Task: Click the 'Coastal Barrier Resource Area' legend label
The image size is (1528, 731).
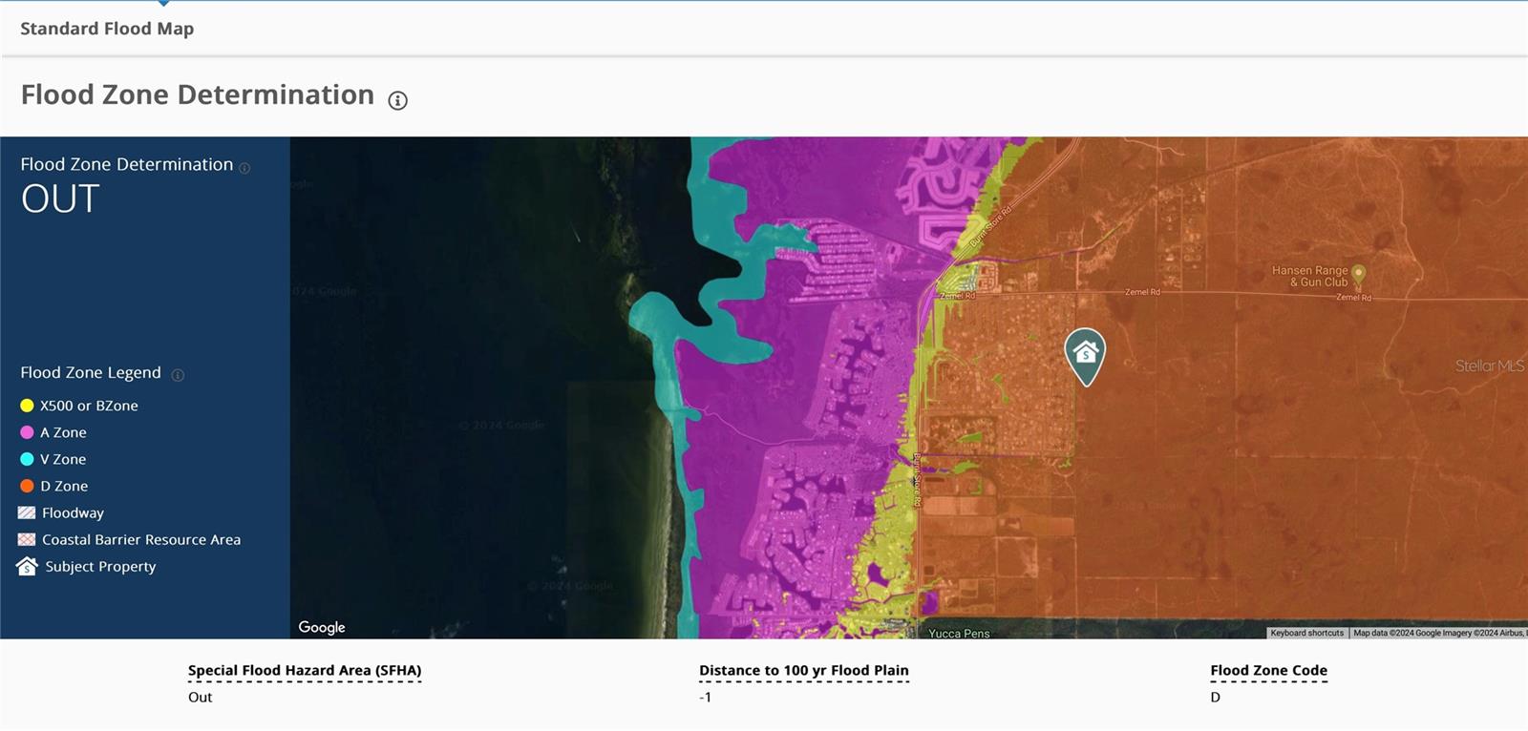Action: tap(141, 540)
